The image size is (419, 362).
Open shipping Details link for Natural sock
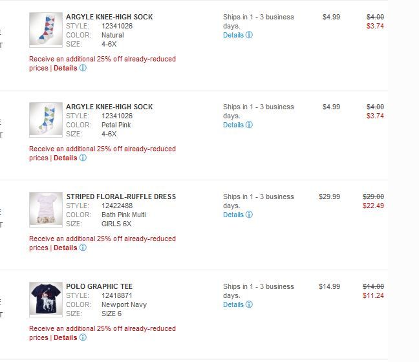coord(233,35)
